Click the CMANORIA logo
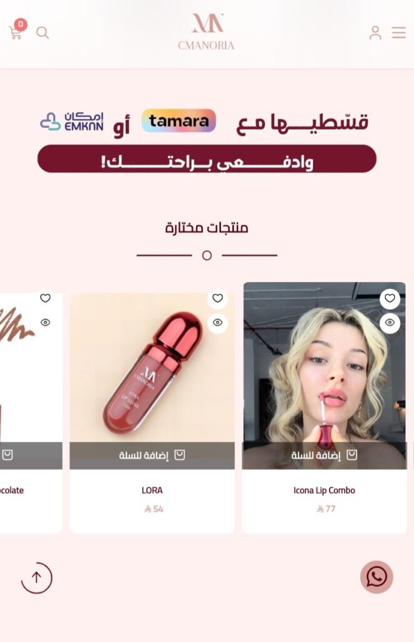Screen dimensions: 414x642 coord(207,32)
